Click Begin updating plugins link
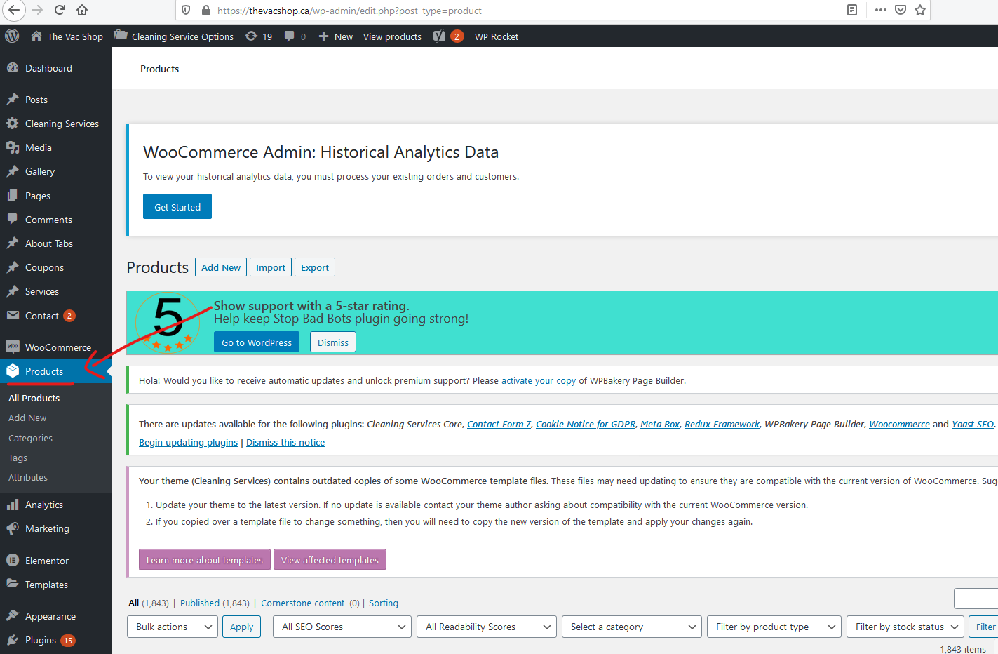 (x=188, y=442)
